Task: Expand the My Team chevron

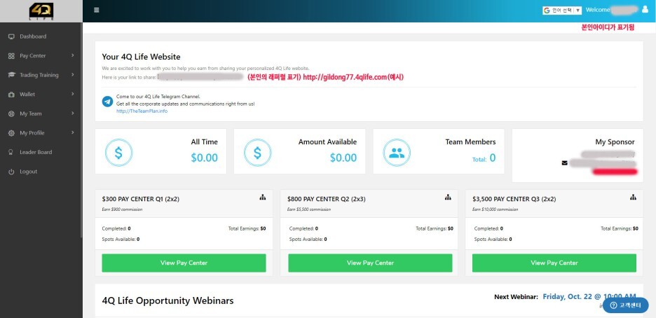Action: pos(73,113)
